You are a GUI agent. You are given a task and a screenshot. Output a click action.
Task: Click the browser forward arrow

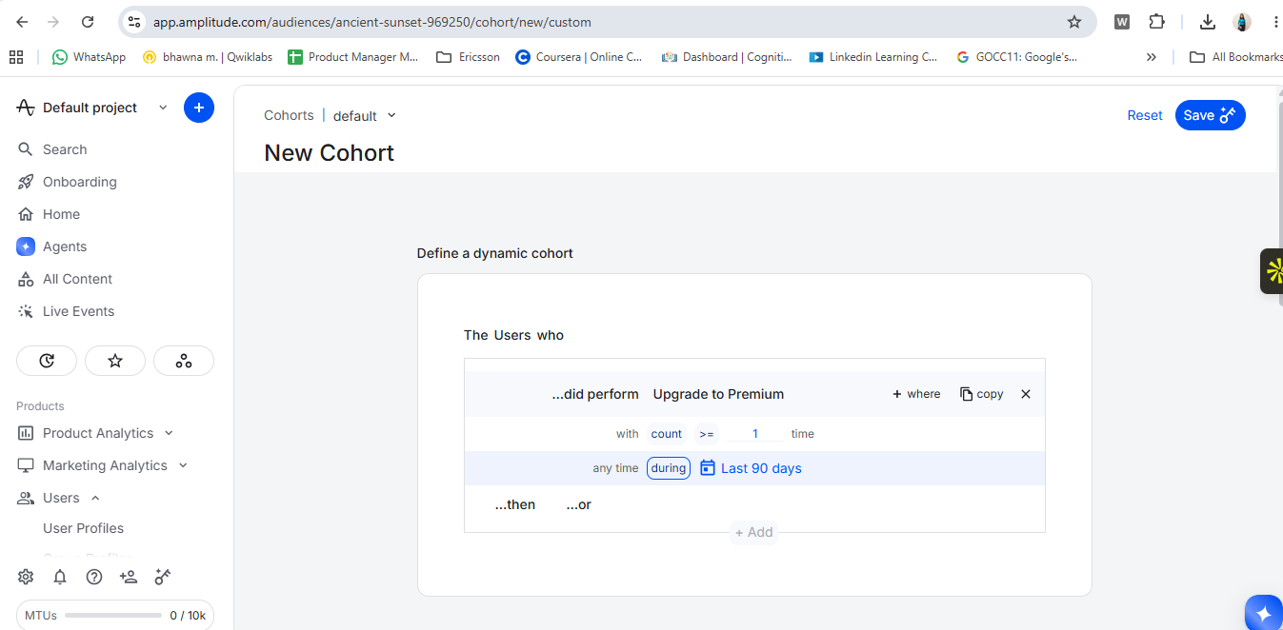53,22
